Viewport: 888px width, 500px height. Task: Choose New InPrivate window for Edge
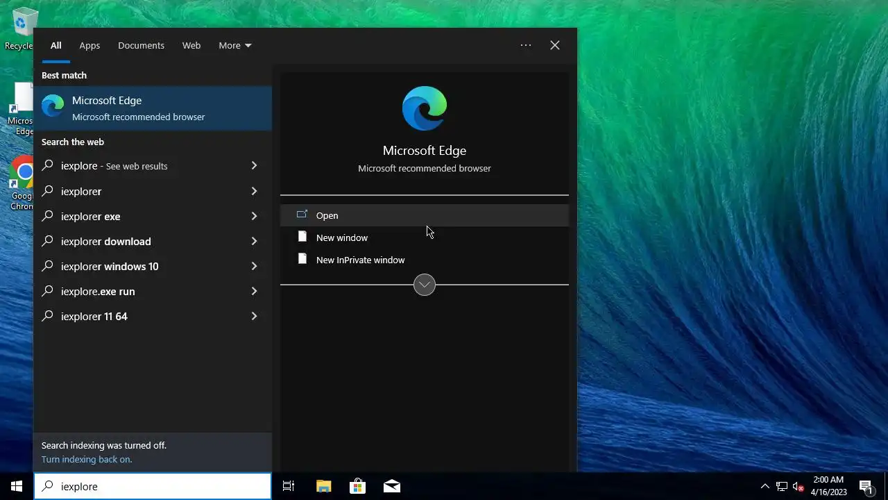click(425, 260)
